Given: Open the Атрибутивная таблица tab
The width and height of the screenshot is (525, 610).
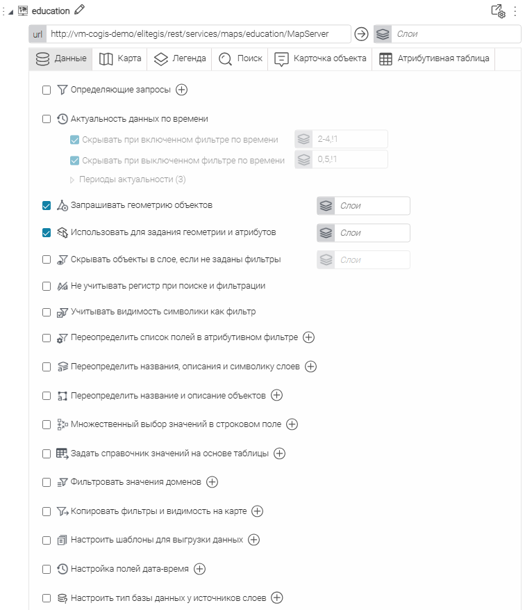Looking at the screenshot, I should pyautogui.click(x=434, y=59).
